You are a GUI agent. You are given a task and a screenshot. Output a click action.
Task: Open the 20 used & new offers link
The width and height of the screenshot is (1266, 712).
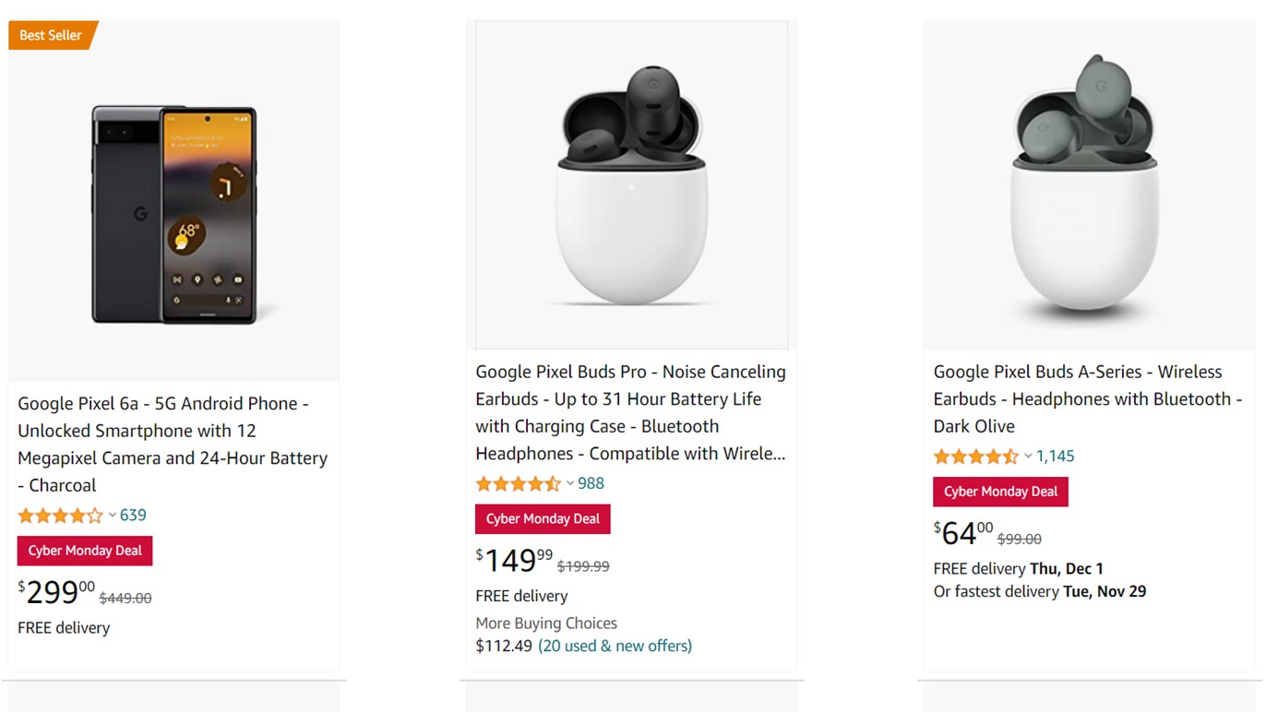tap(615, 646)
